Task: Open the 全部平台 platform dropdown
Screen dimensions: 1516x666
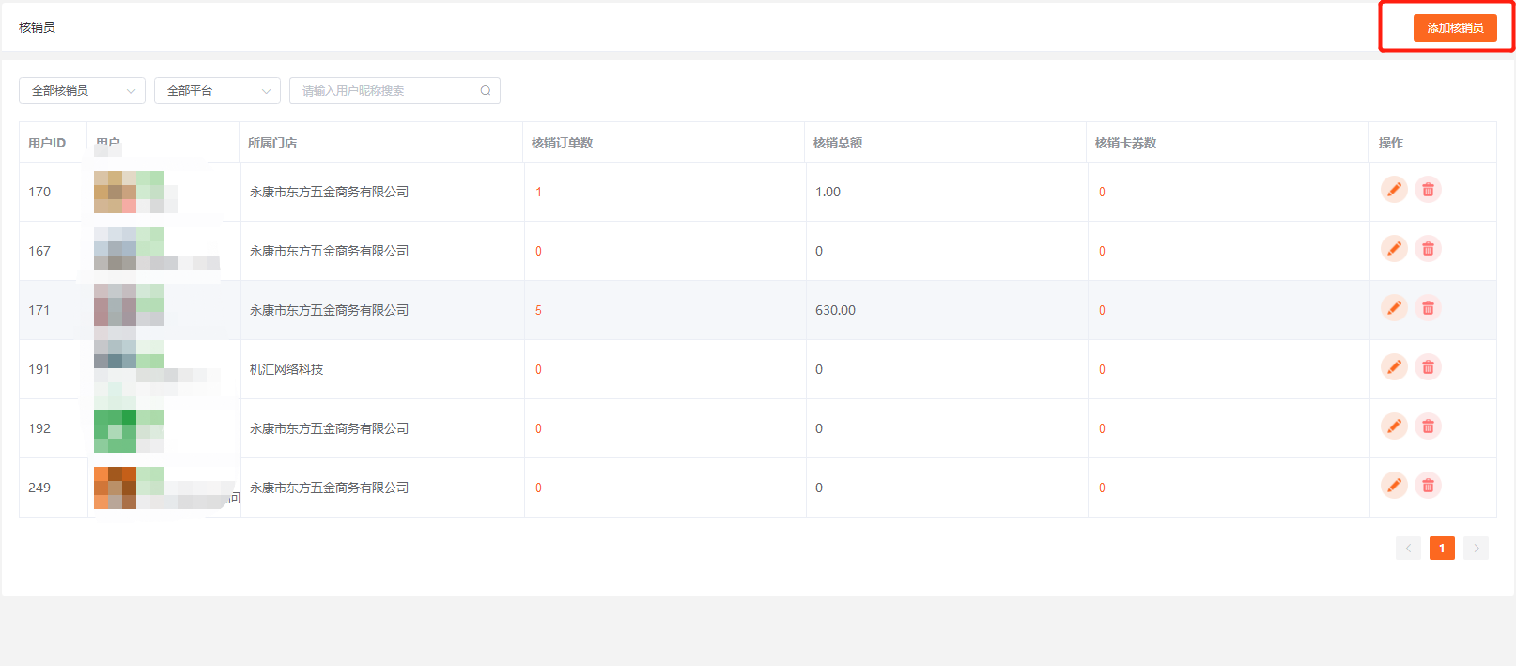Action: pyautogui.click(x=217, y=91)
